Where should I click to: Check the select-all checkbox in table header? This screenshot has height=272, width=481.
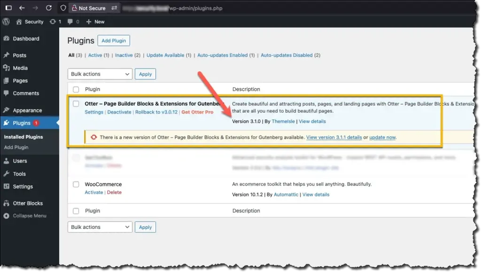(76, 90)
